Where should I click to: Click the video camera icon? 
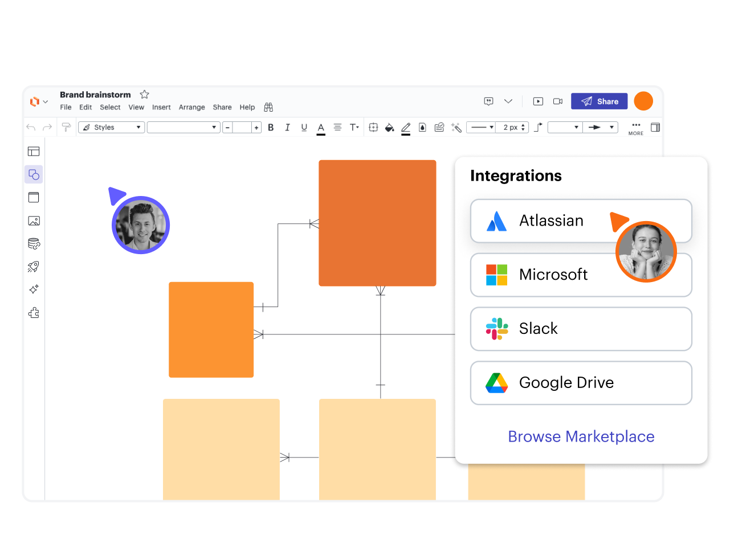click(x=558, y=101)
